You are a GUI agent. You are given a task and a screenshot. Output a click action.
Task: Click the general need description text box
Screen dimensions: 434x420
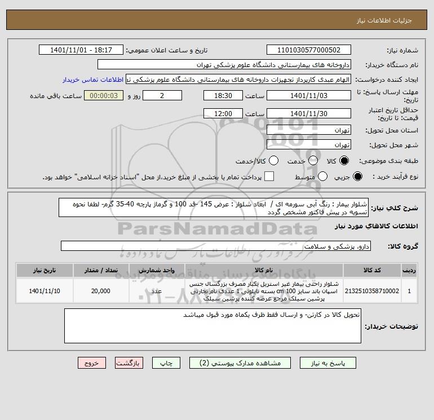coord(214,207)
